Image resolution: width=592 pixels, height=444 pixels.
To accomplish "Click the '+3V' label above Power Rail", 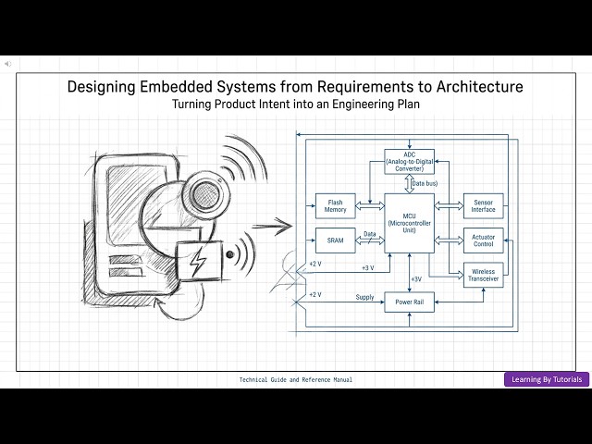I will 416,279.
